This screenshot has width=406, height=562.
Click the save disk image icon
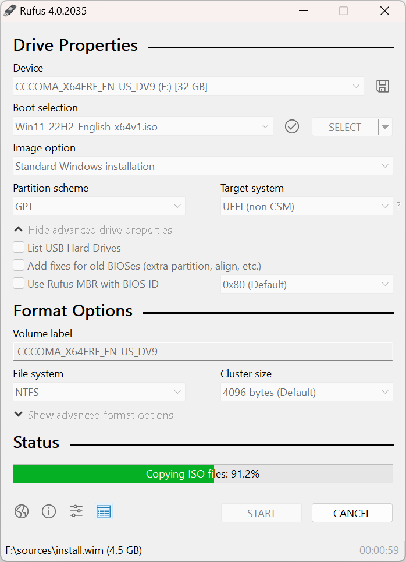[382, 86]
